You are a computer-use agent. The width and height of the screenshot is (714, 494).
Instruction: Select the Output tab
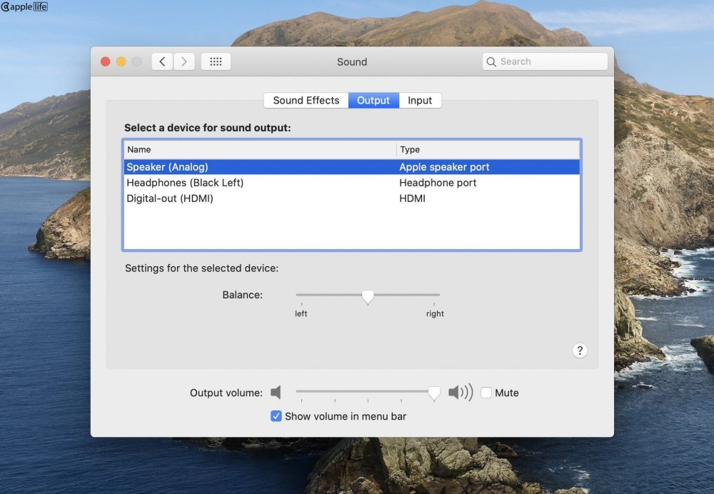(x=373, y=100)
